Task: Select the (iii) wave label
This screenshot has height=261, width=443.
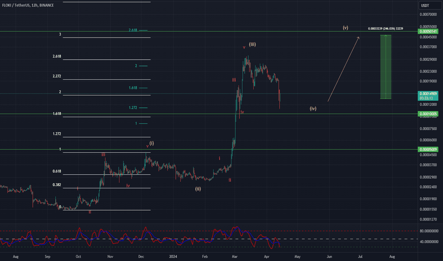Action: tap(252, 44)
